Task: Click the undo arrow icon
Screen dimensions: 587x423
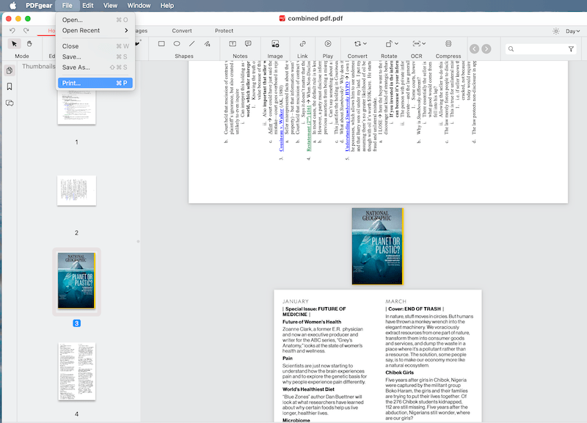Action: point(12,30)
